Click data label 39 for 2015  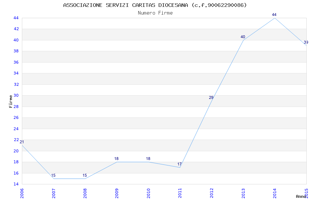(x=306, y=43)
